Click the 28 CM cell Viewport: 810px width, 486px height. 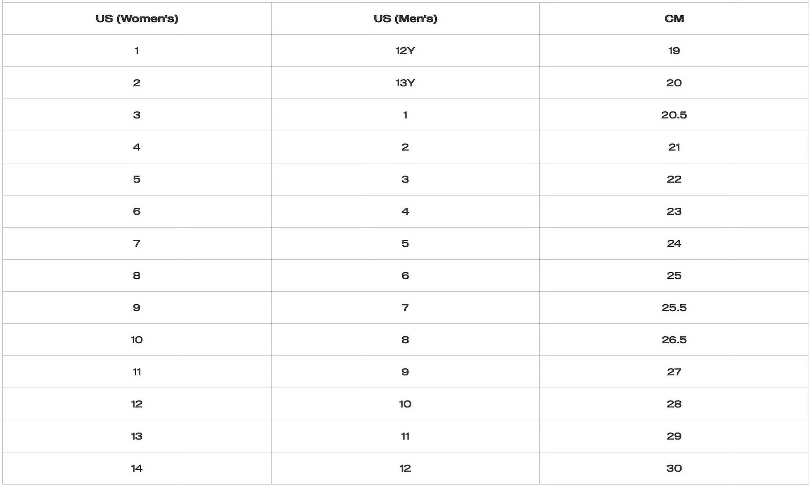coord(674,404)
